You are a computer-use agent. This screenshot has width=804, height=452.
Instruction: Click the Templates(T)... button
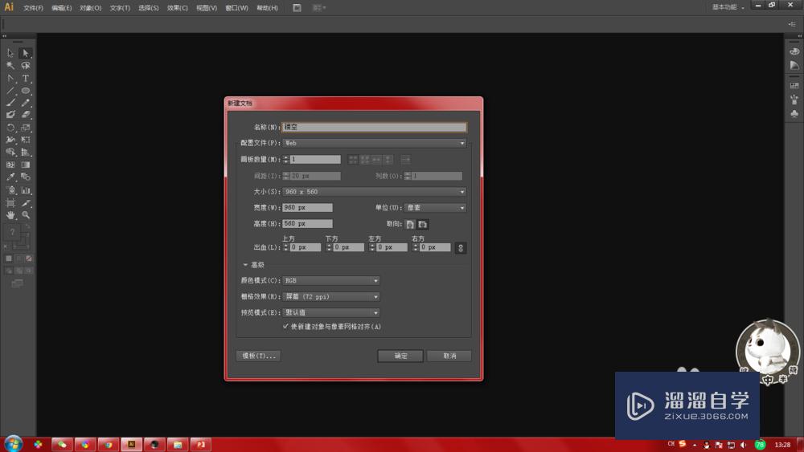click(258, 356)
